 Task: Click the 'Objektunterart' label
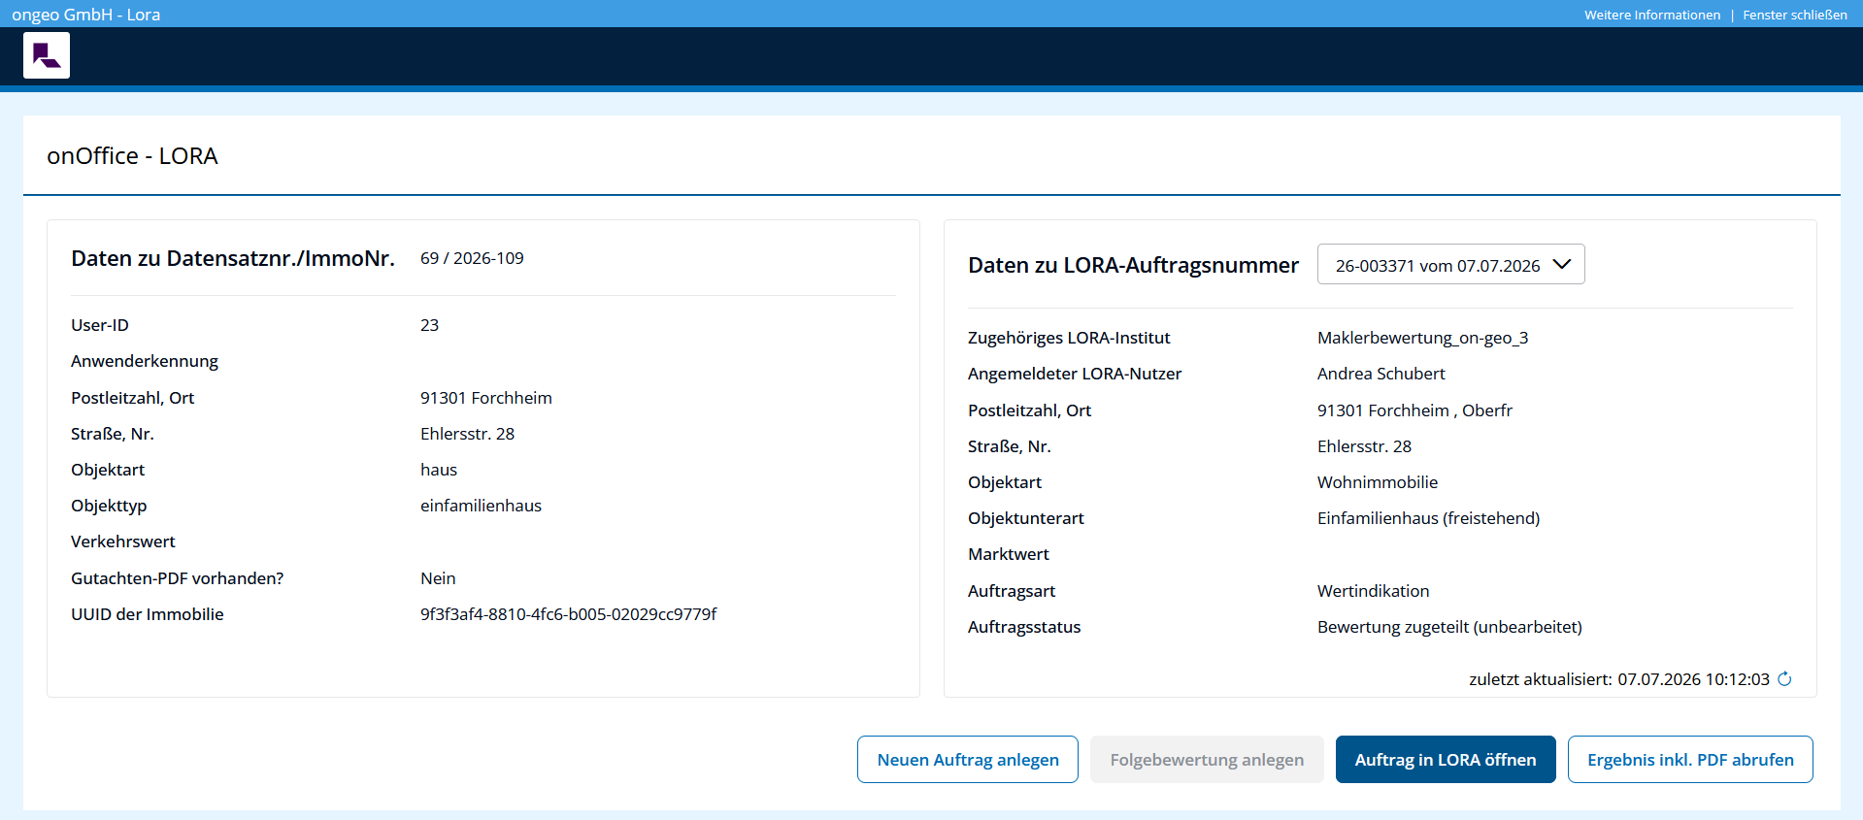pyautogui.click(x=1026, y=518)
